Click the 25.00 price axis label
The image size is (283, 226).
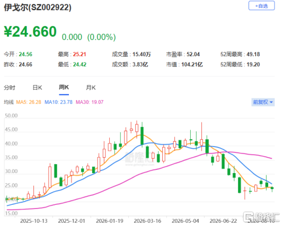point(11,185)
